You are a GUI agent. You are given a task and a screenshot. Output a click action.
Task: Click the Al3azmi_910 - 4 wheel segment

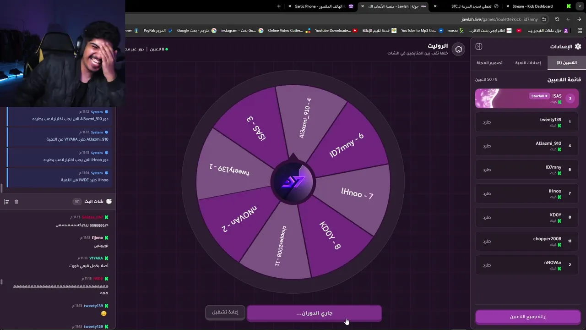pos(305,118)
